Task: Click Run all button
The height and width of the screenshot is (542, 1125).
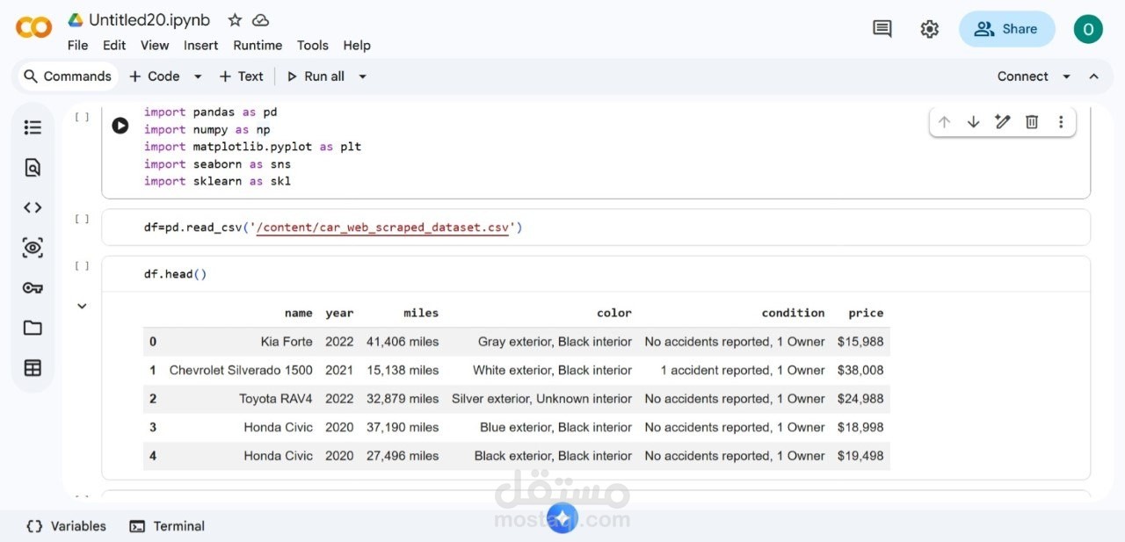Action: [x=316, y=76]
